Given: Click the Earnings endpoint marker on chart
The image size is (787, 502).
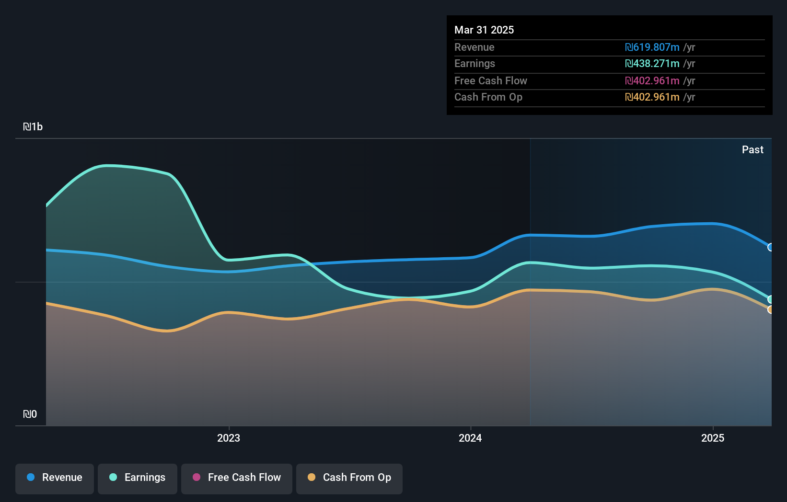Looking at the screenshot, I should click(x=770, y=299).
